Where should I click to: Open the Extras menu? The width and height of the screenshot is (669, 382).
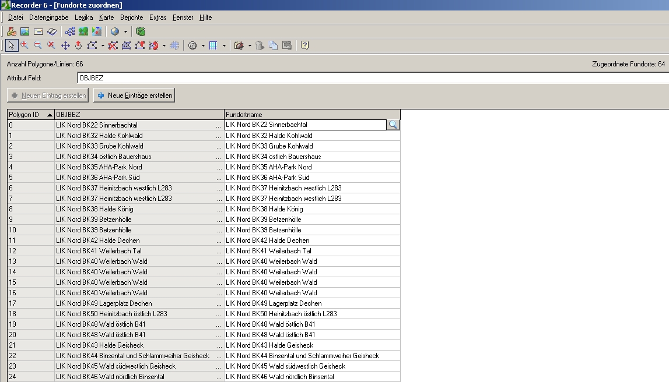157,17
